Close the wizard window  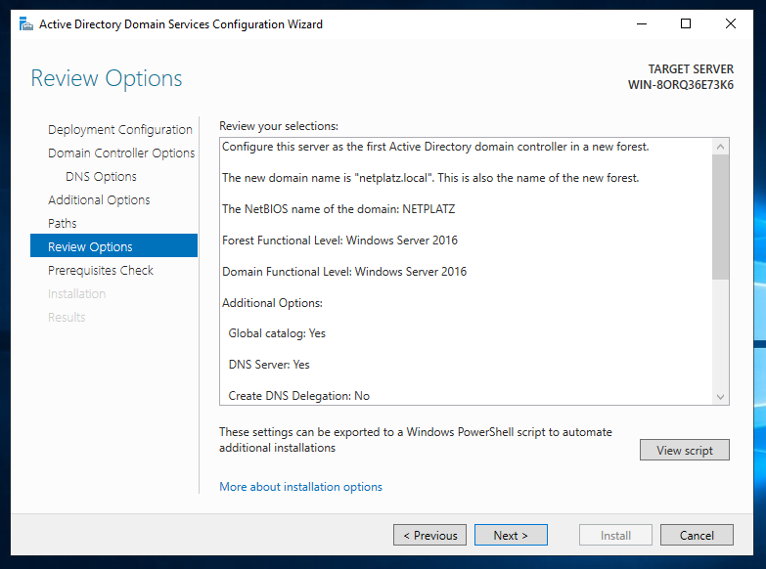[731, 23]
